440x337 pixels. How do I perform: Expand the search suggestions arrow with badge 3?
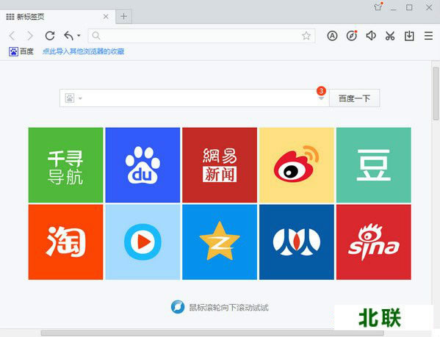(x=321, y=98)
